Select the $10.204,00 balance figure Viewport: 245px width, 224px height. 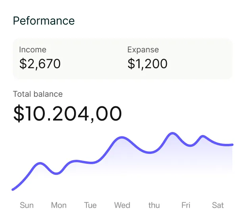67,113
